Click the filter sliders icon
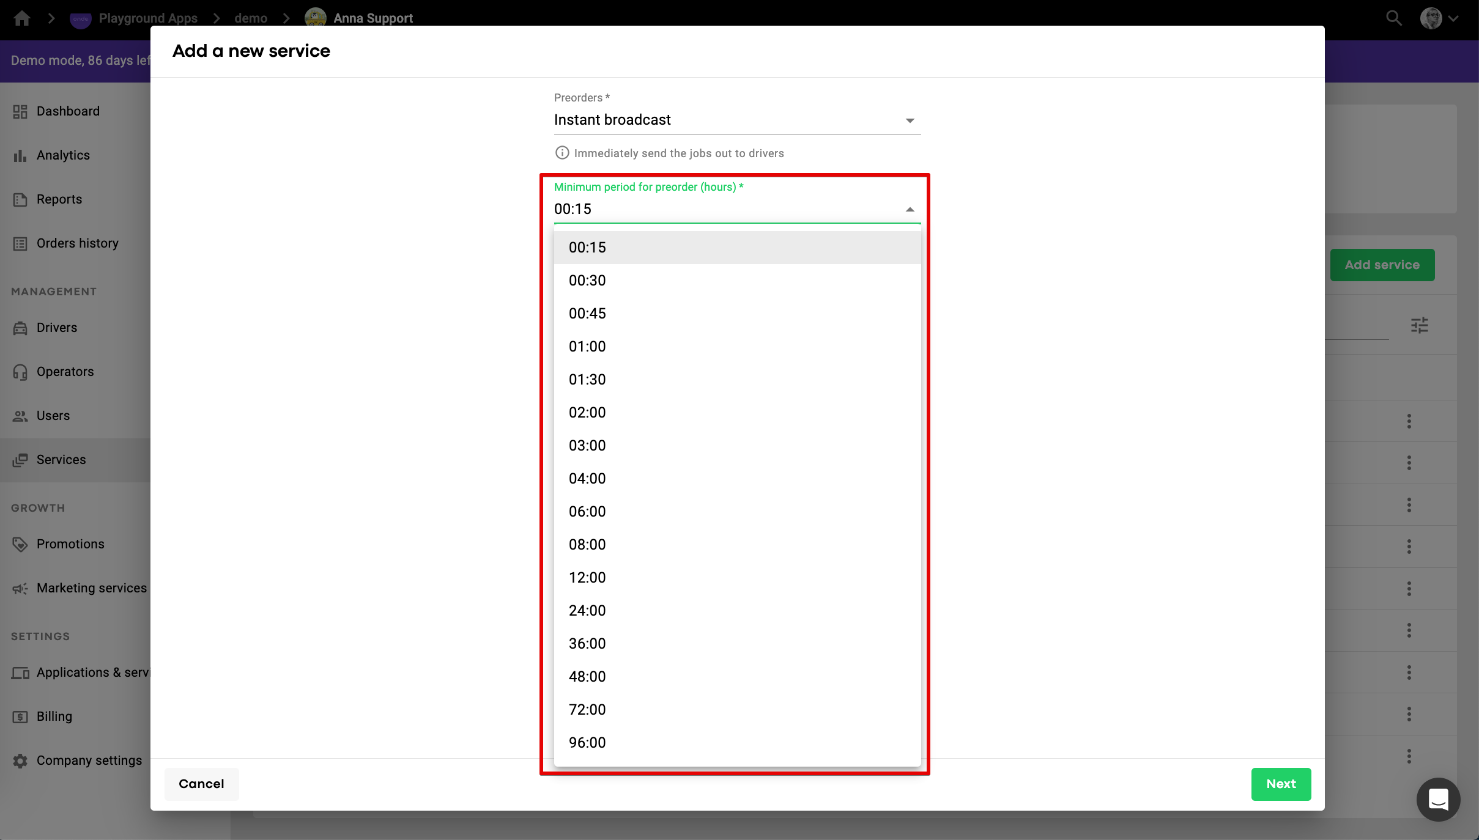 [1419, 325]
